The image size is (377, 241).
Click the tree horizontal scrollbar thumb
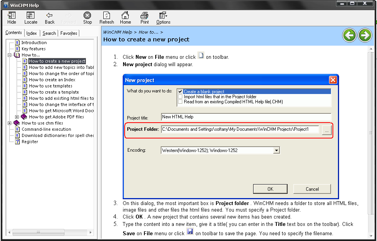[x=38, y=232]
